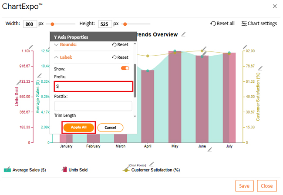Reset the Bounds settings

tap(120, 44)
